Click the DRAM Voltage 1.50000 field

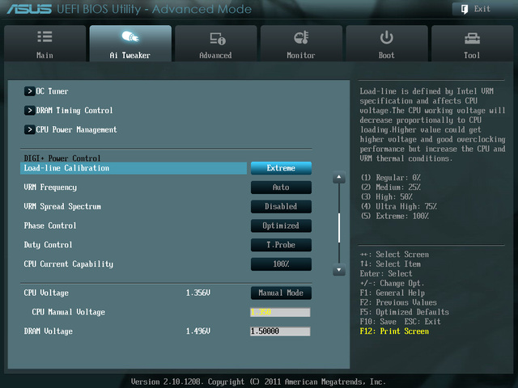click(280, 331)
